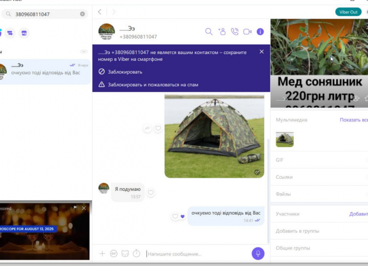This screenshot has width=368, height=266.
Task: Toggle the chat info panel icon
Action: click(260, 32)
